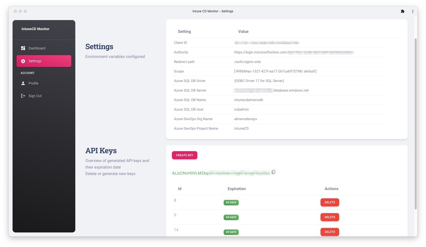Open the browser extensions puzzle icon
This screenshot has width=426, height=247.
tap(403, 11)
